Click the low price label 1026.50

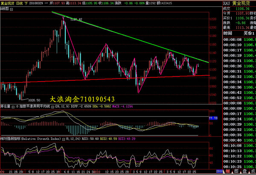point(34,100)
